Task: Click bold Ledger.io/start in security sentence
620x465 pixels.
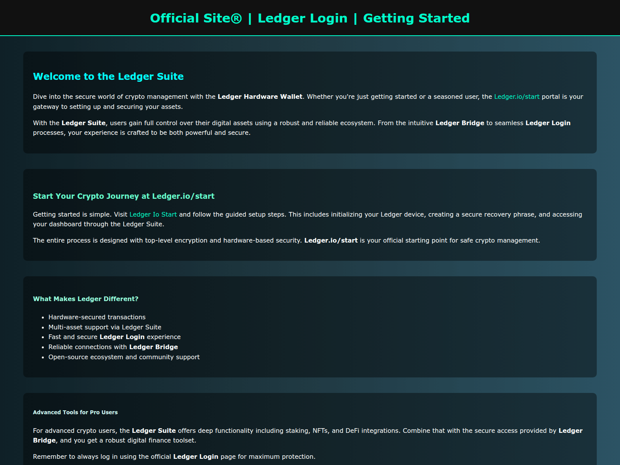Action: click(331, 240)
